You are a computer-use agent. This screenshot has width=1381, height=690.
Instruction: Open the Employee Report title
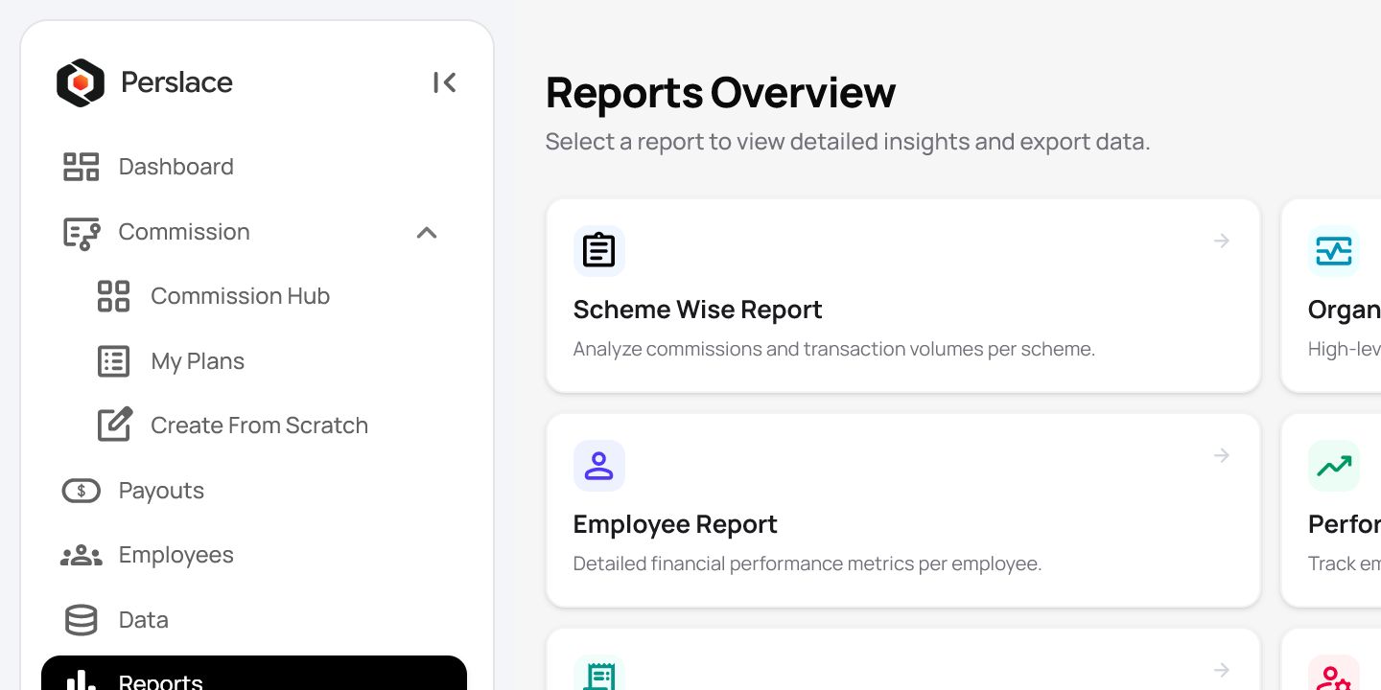pyautogui.click(x=675, y=524)
